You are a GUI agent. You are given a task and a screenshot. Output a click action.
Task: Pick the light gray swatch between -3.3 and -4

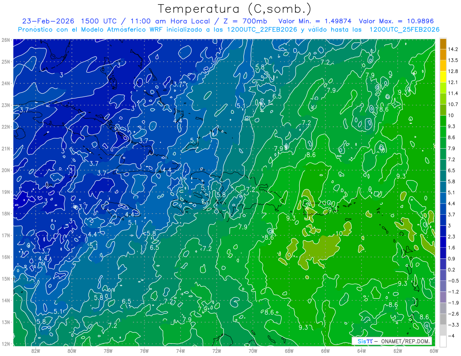pos(443,330)
